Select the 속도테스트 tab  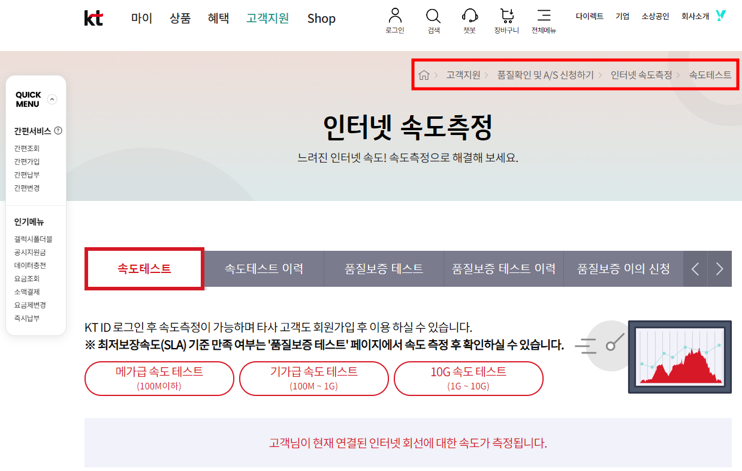(x=144, y=269)
